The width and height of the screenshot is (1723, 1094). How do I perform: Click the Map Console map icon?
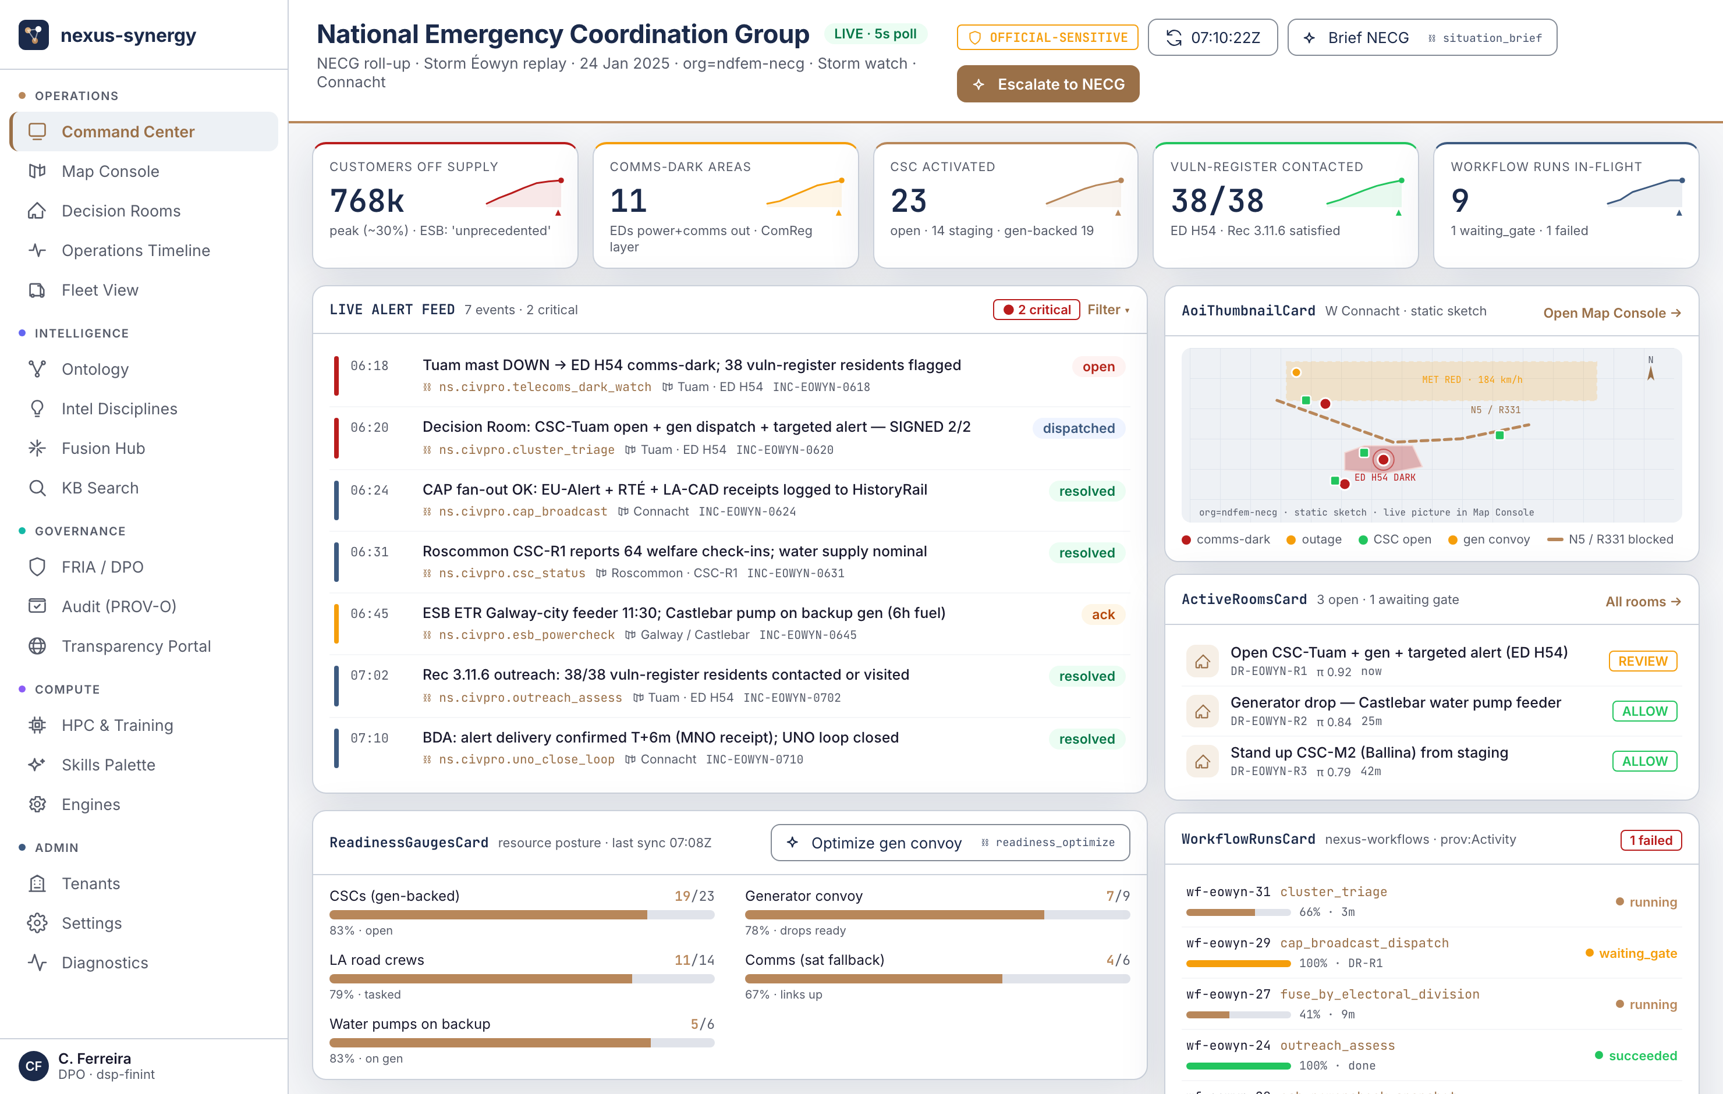point(37,171)
